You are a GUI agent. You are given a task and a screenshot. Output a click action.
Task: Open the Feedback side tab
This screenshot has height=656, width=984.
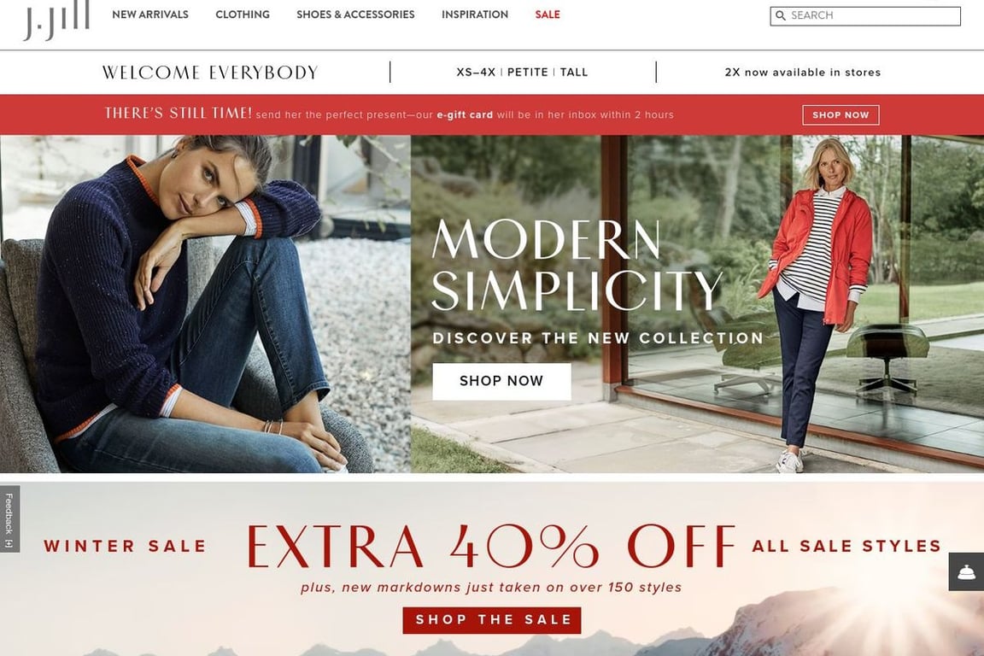9,519
